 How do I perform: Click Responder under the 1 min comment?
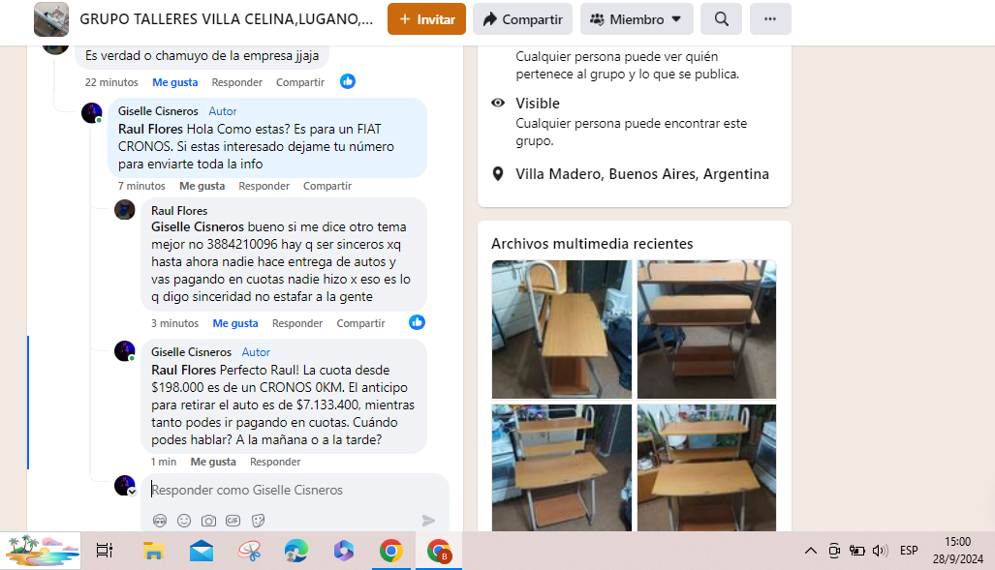point(275,462)
